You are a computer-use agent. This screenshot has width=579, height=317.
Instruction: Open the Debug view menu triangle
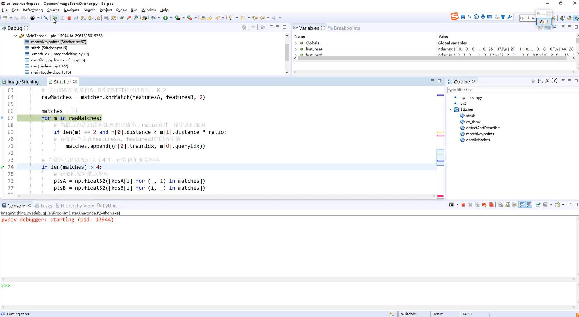pos(271,27)
